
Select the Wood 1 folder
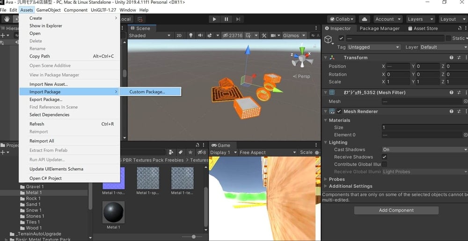point(33,228)
